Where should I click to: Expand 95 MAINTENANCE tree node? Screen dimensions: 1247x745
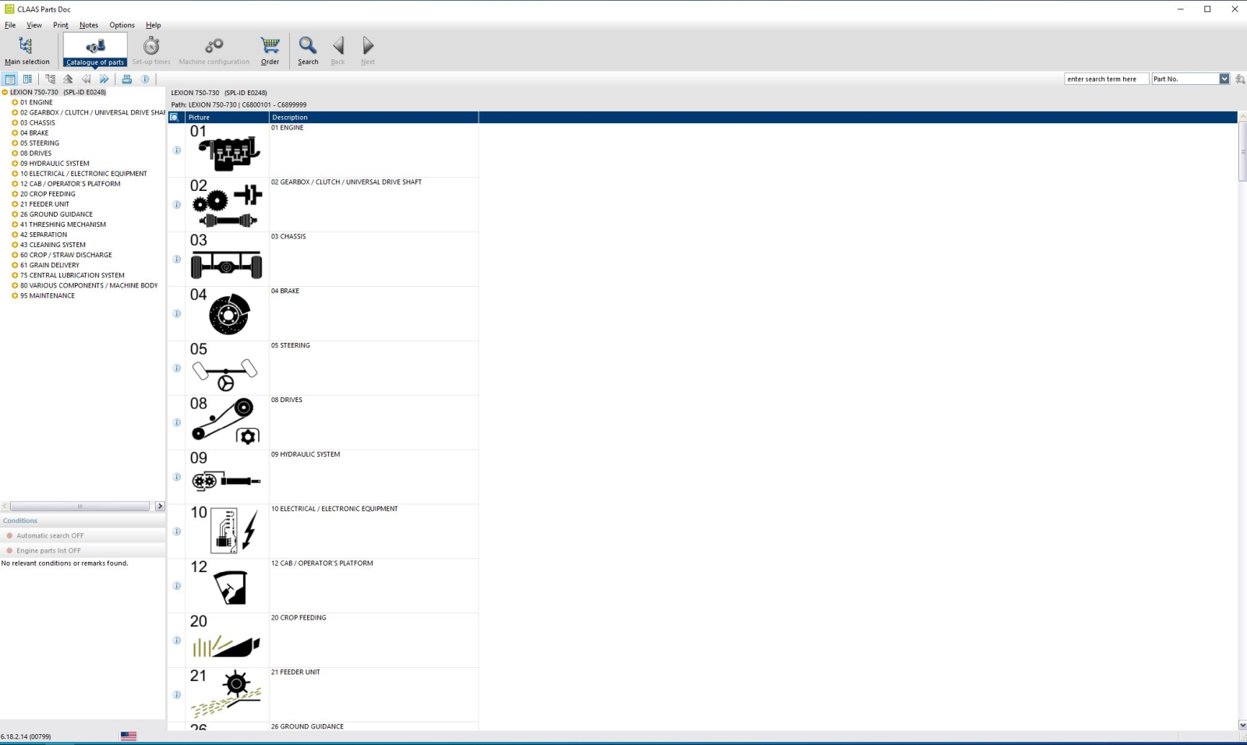(15, 295)
